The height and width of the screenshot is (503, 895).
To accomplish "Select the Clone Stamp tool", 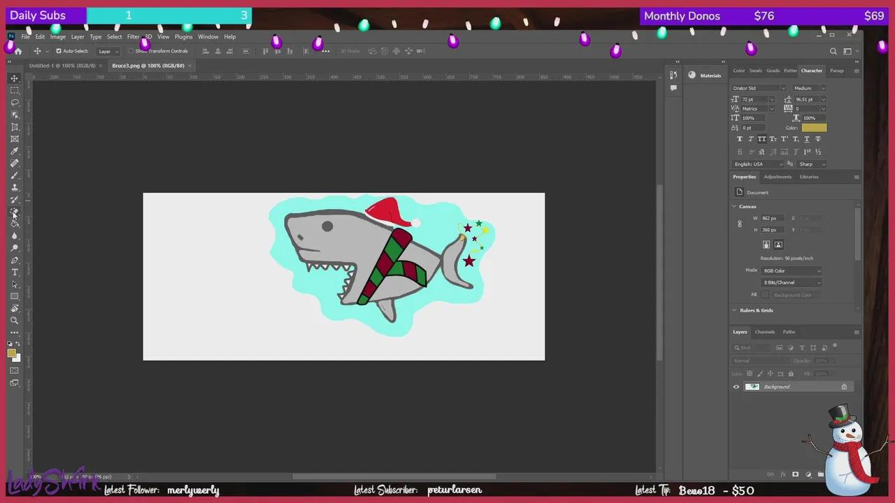I will (x=15, y=187).
